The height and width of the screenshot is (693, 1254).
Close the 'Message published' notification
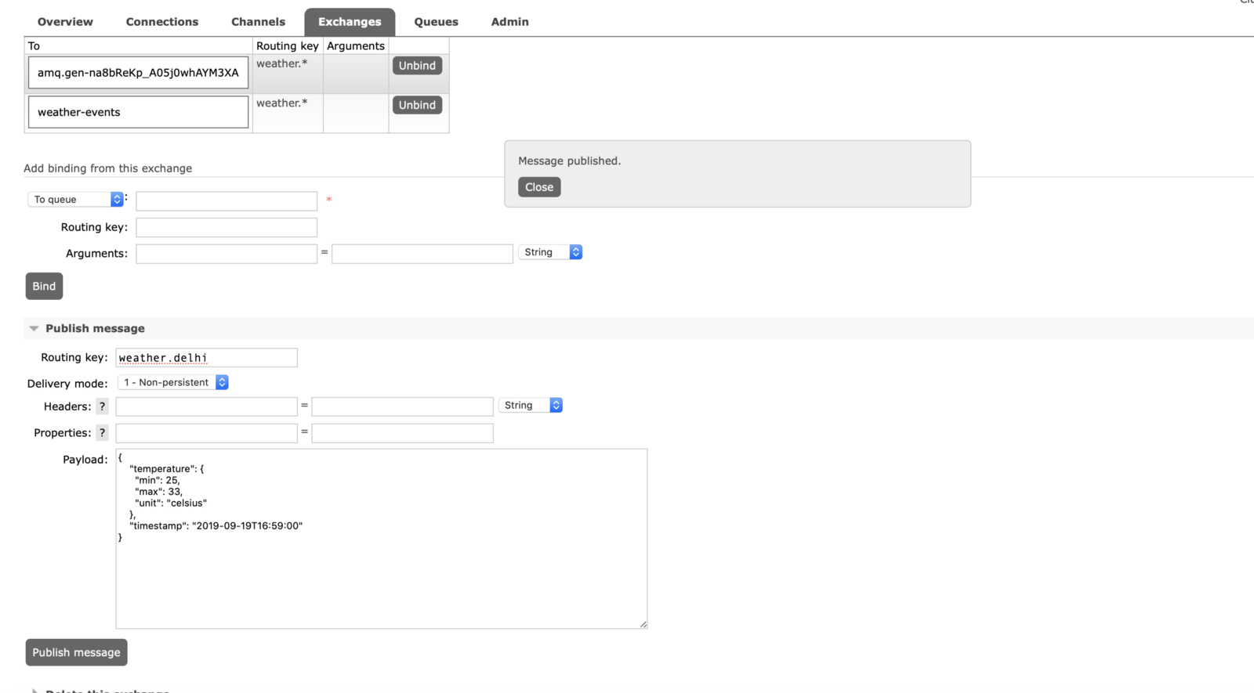click(539, 187)
